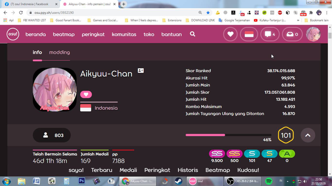
Task: Open Photoshop from the taskbar
Action: [x=82, y=181]
